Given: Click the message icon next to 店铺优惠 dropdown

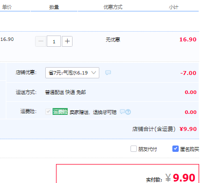Looking at the screenshot, I should click(108, 73).
